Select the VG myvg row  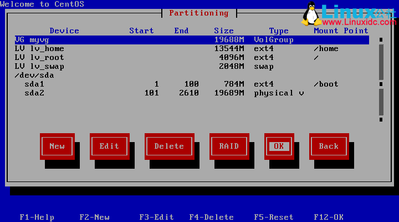click(192, 40)
